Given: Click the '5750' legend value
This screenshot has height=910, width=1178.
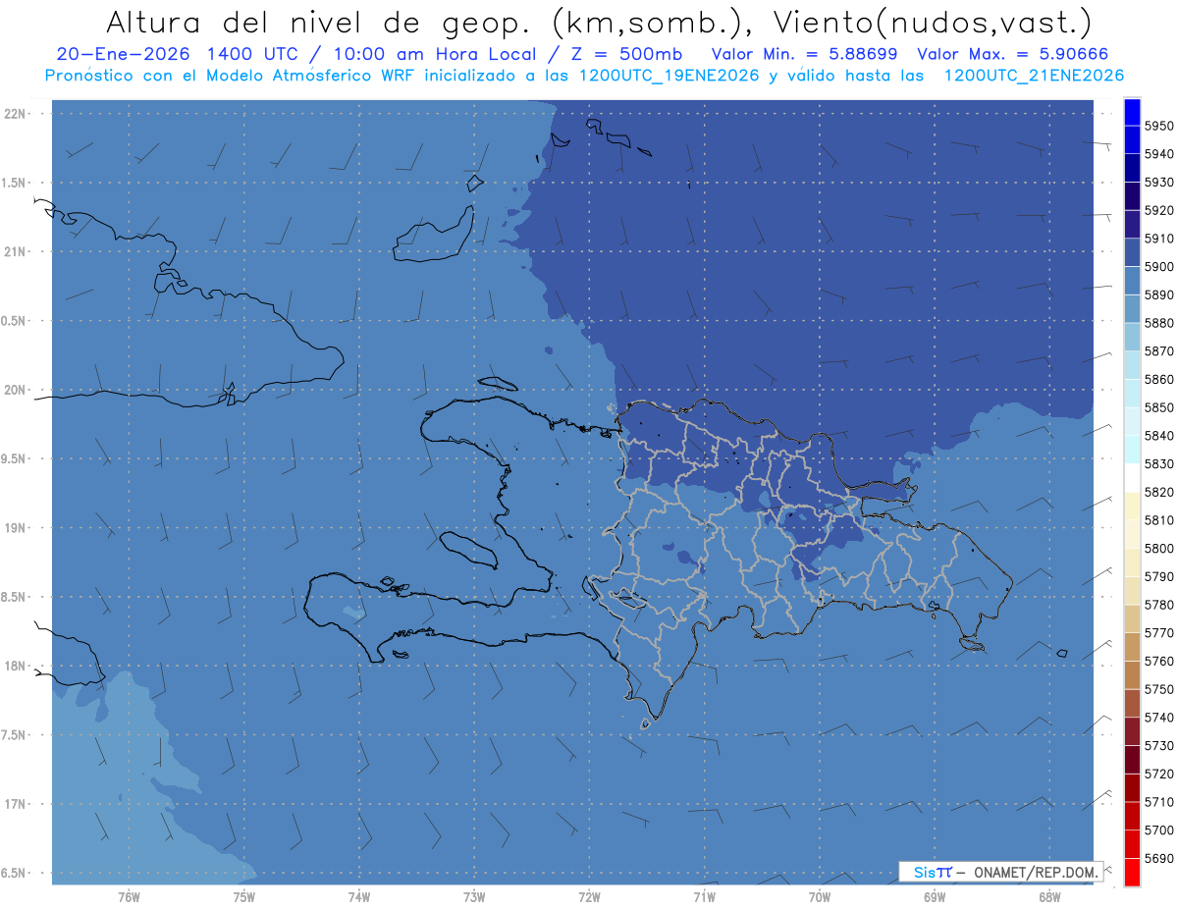Looking at the screenshot, I should [1158, 689].
